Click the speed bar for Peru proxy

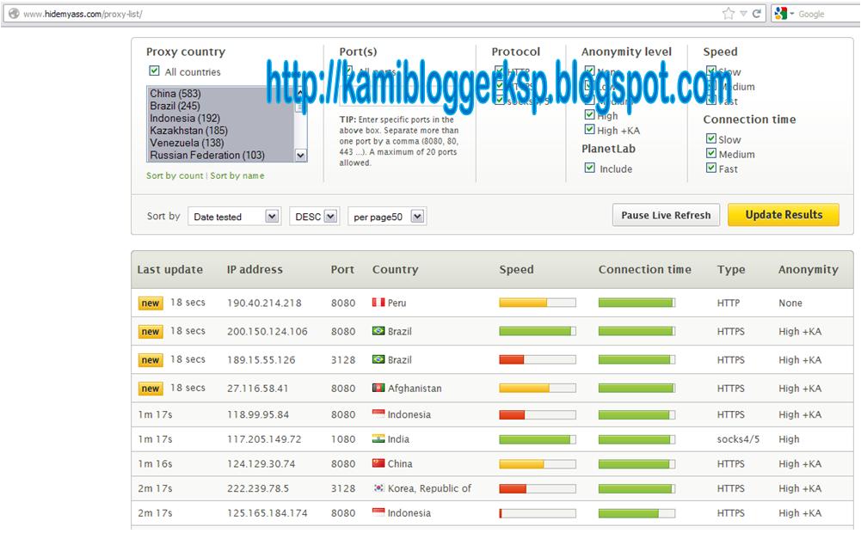pyautogui.click(x=538, y=303)
